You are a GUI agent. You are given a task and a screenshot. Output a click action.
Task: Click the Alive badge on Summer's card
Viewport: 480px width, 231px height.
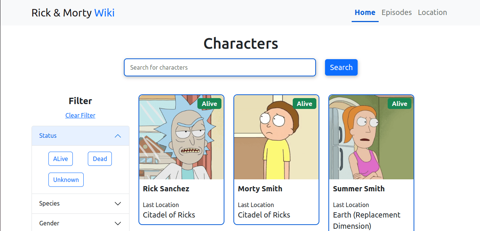(399, 104)
